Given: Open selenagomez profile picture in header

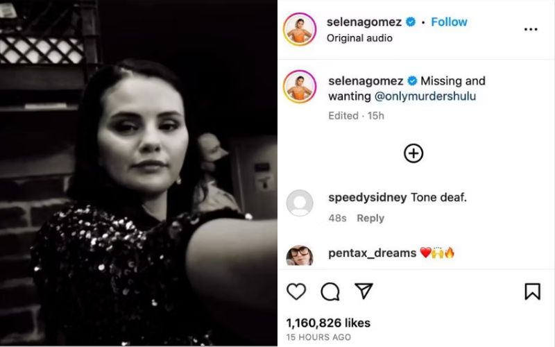Looking at the screenshot, I should [300, 30].
